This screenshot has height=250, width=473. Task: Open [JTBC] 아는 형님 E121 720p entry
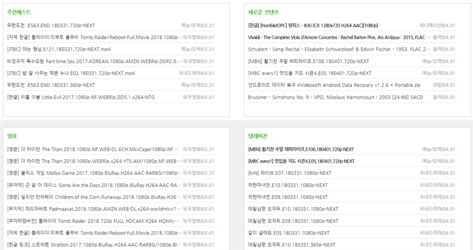59,49
